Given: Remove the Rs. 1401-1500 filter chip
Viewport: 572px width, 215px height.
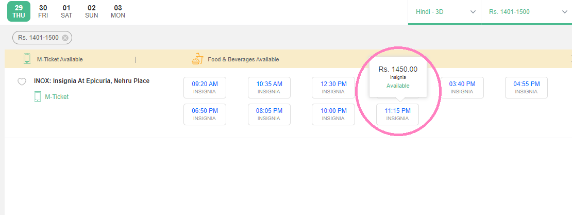Looking at the screenshot, I should [65, 38].
